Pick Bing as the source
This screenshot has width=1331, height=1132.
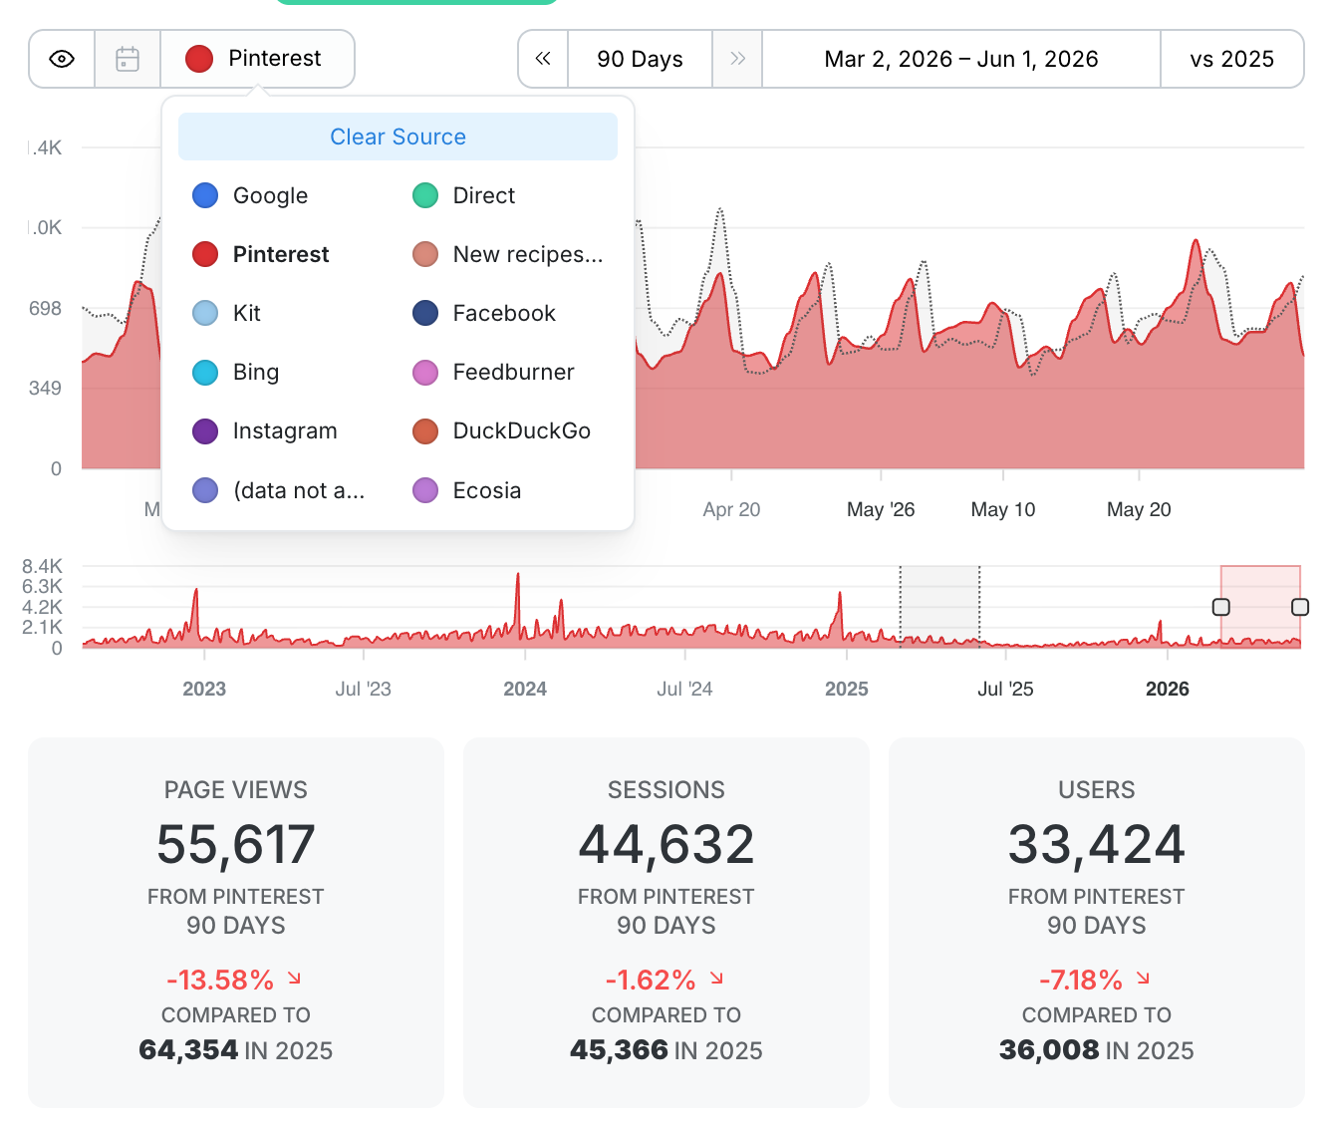pyautogui.click(x=236, y=372)
